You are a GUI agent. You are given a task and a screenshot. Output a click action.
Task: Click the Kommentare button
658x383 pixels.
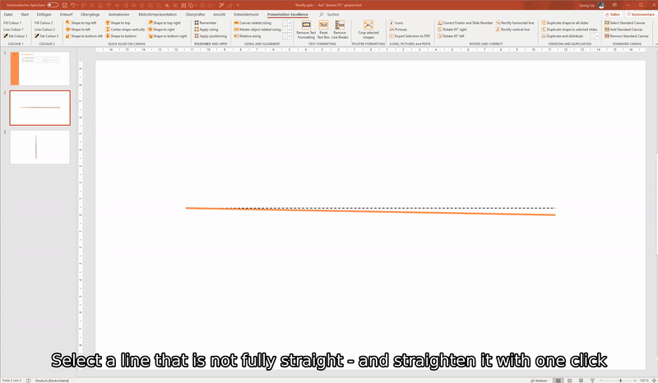641,14
